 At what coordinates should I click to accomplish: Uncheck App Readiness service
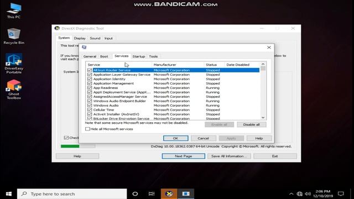click(x=90, y=88)
